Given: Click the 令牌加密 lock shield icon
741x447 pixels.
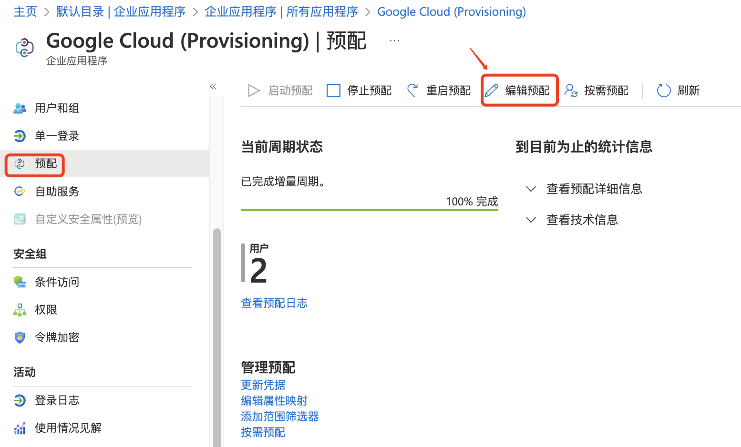Looking at the screenshot, I should pos(20,337).
